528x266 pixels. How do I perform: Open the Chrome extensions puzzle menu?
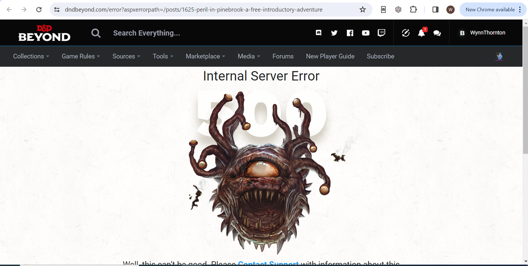413,9
